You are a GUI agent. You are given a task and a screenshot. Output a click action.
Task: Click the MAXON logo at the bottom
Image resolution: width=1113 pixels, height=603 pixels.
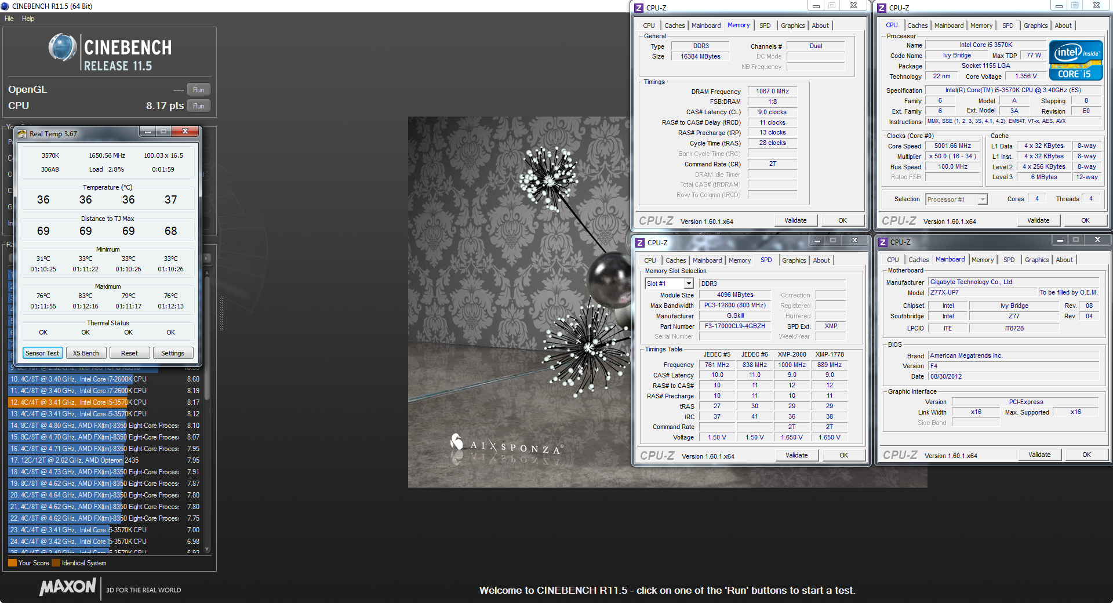(67, 587)
